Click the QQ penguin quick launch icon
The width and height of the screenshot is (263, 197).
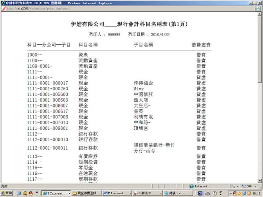(x=31, y=193)
